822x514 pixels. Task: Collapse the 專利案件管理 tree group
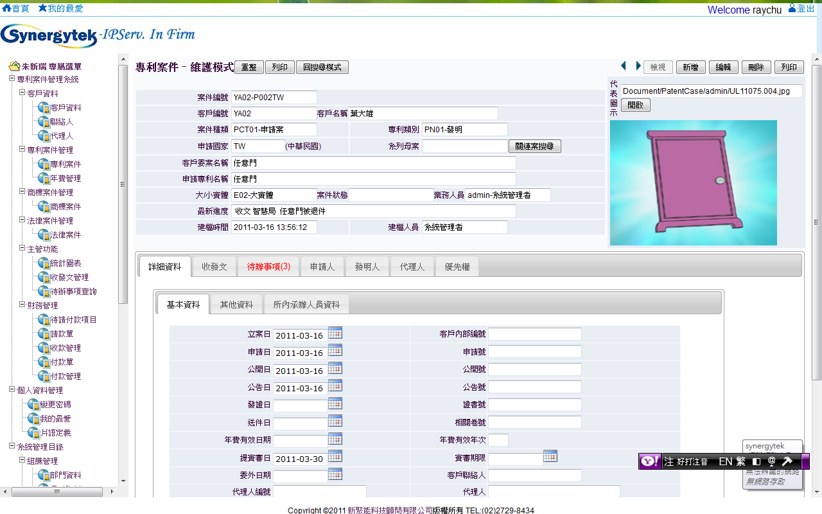pyautogui.click(x=22, y=150)
